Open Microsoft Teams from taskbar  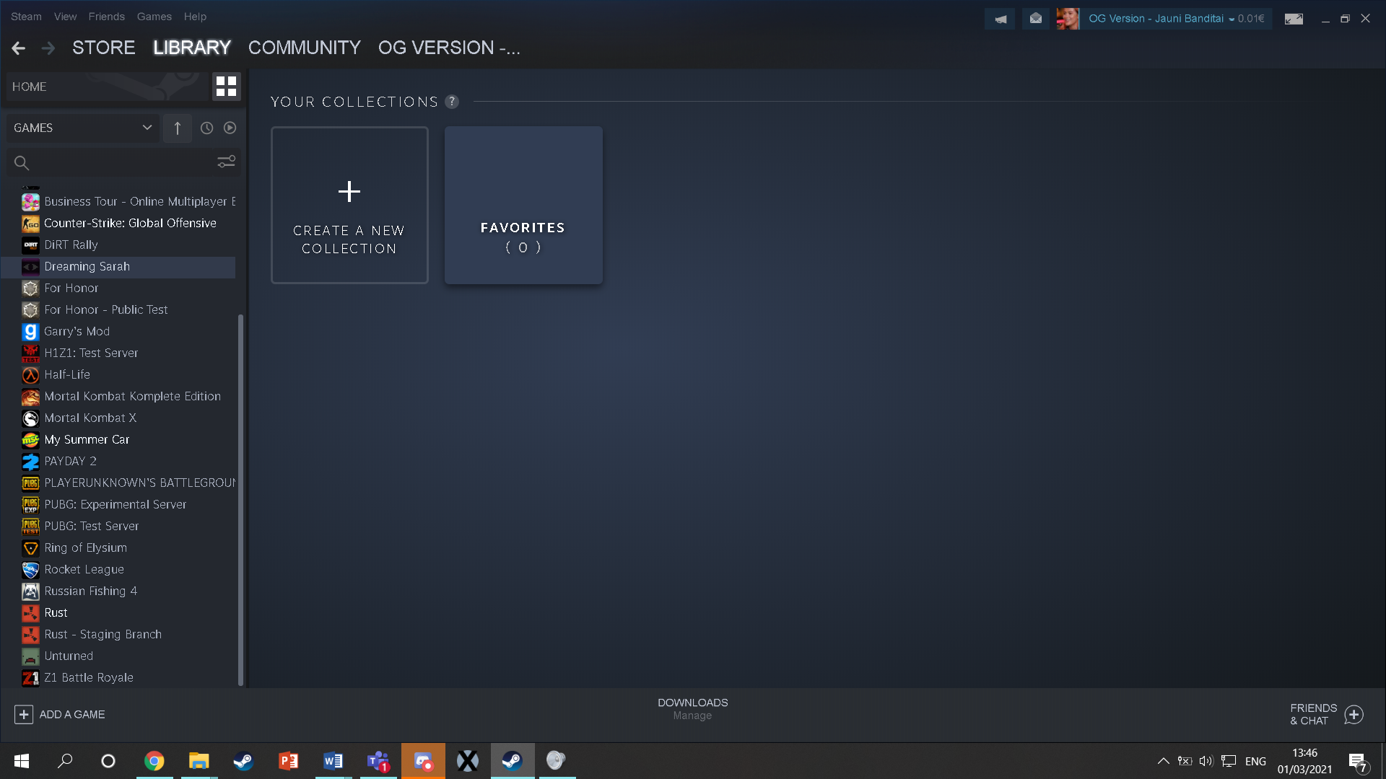378,761
